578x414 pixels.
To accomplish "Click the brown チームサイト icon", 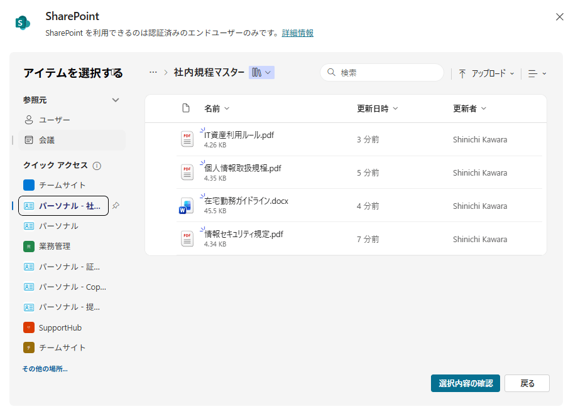I will [29, 348].
